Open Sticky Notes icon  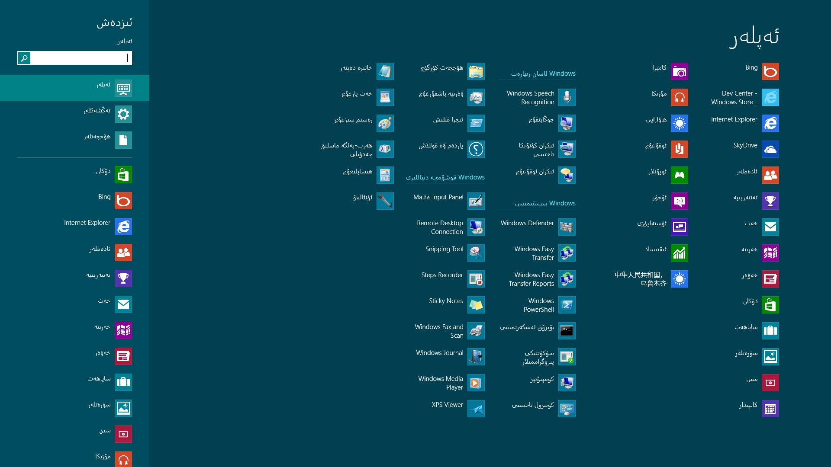476,305
